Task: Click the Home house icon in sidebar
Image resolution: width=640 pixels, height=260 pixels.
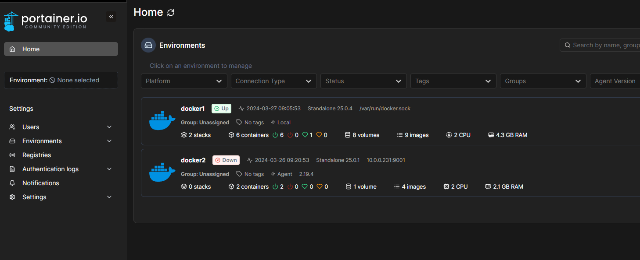Action: pos(12,49)
